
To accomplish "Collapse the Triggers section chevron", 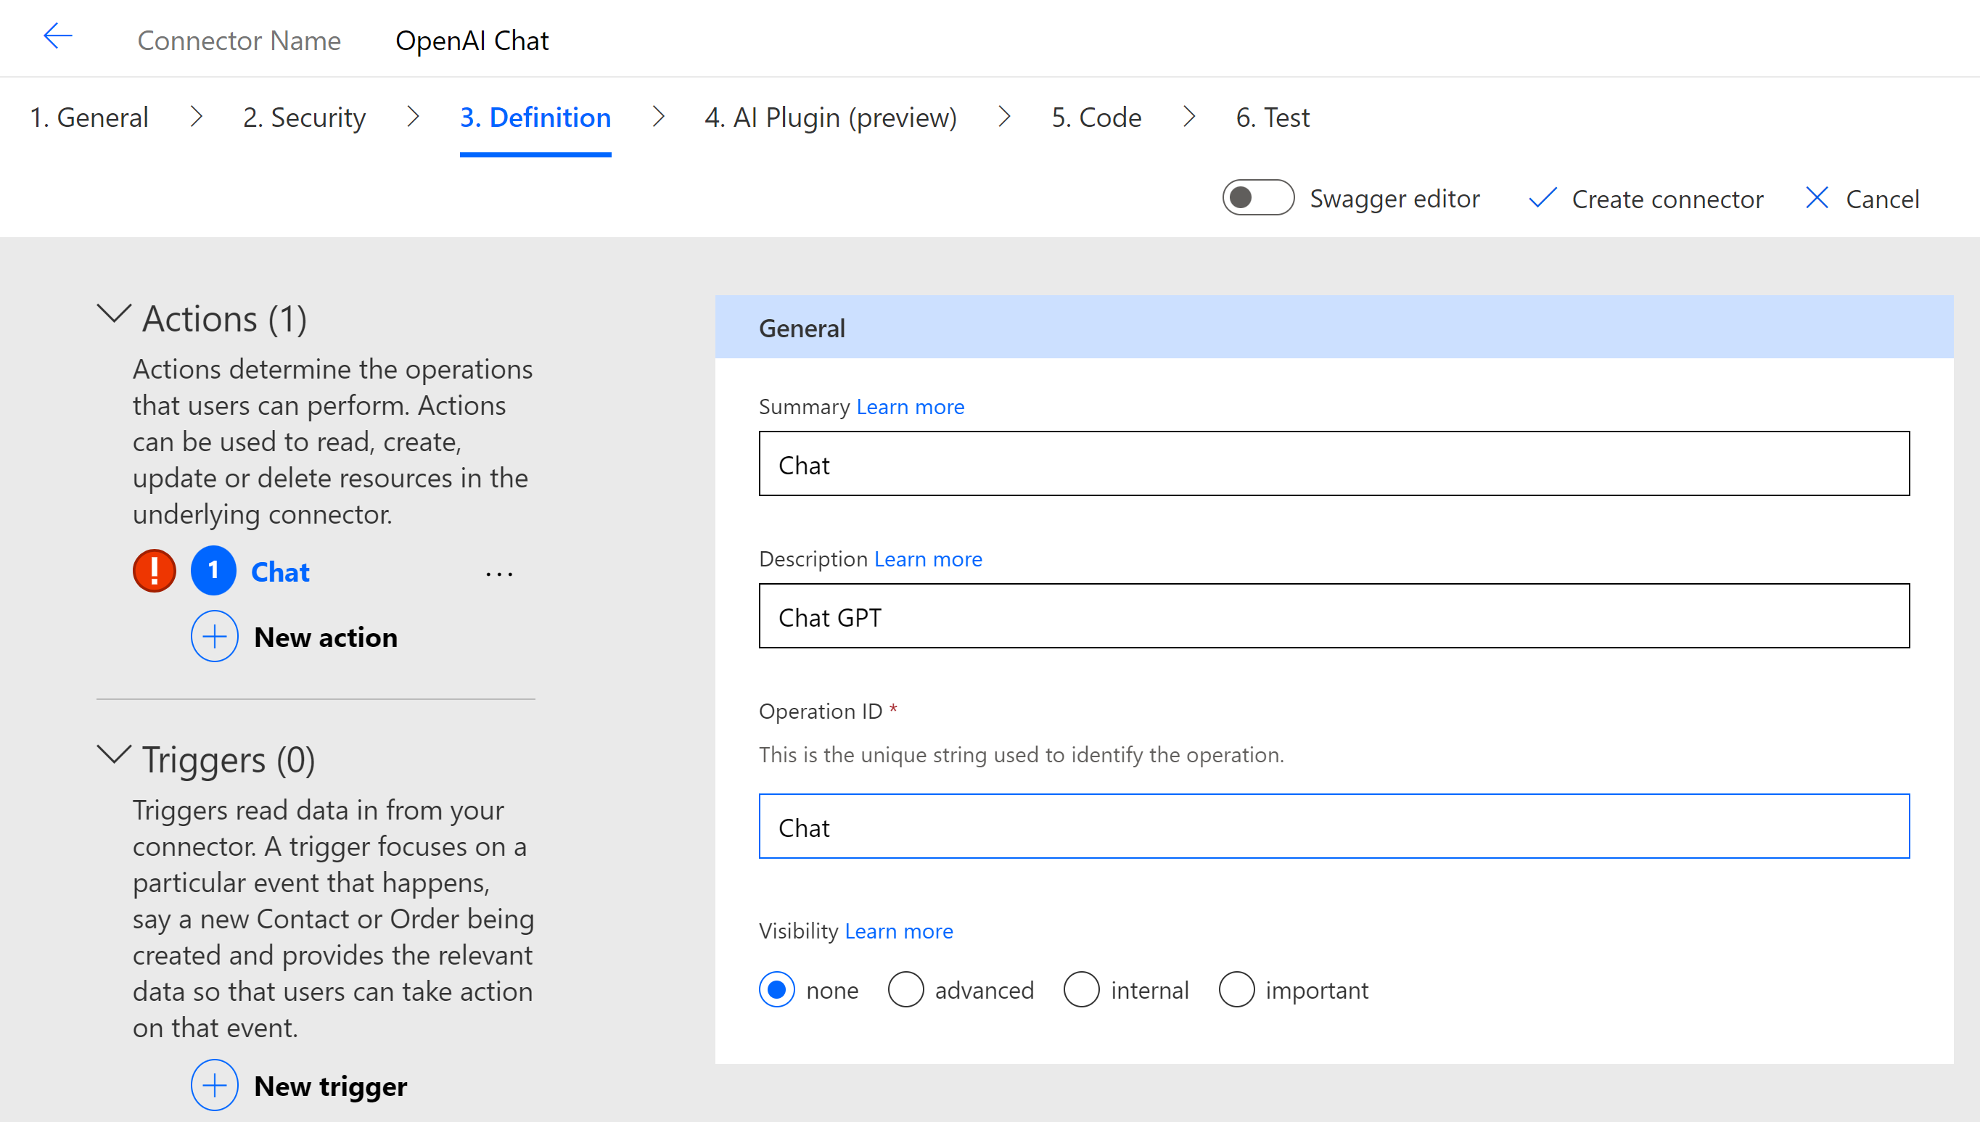I will click(114, 754).
